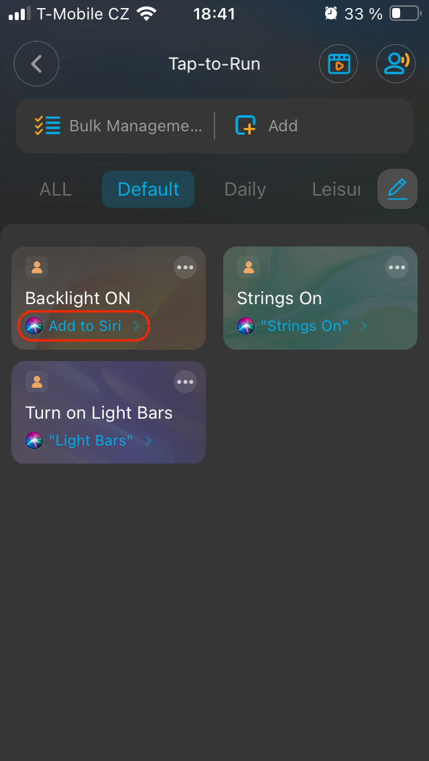Select the Daily tab

pos(245,190)
